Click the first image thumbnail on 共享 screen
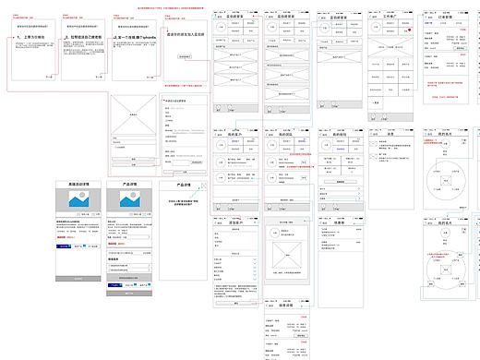 (373, 143)
